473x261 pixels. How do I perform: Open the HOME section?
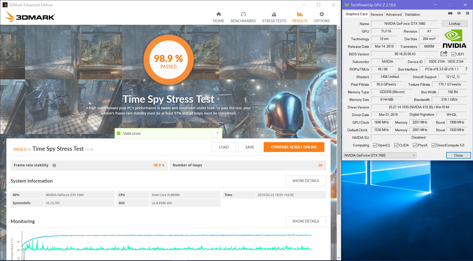[219, 17]
